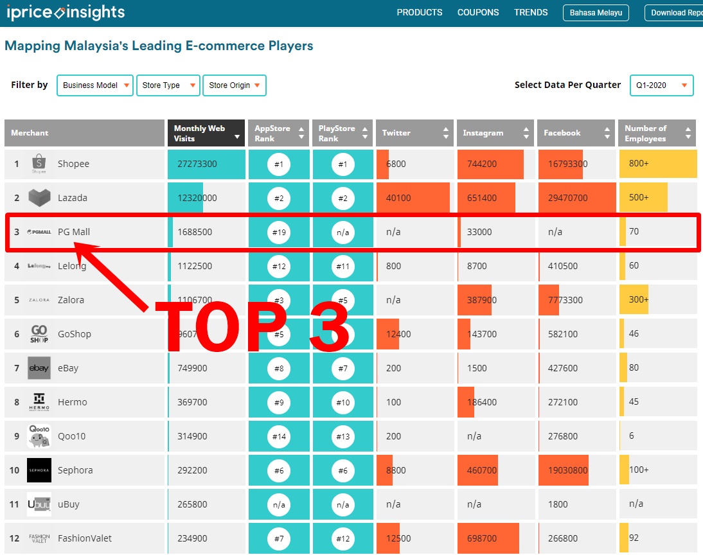The height and width of the screenshot is (555, 703).
Task: Click the Zalora merchant logo
Action: (x=39, y=300)
